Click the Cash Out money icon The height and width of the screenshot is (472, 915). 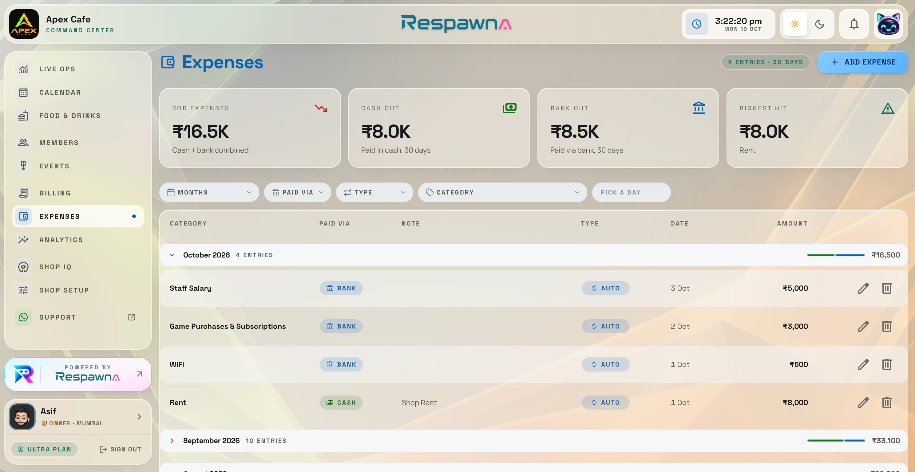pyautogui.click(x=510, y=108)
